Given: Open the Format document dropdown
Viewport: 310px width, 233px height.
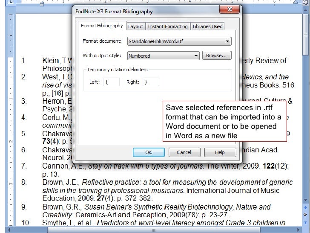Looking at the screenshot, I should 179,41.
